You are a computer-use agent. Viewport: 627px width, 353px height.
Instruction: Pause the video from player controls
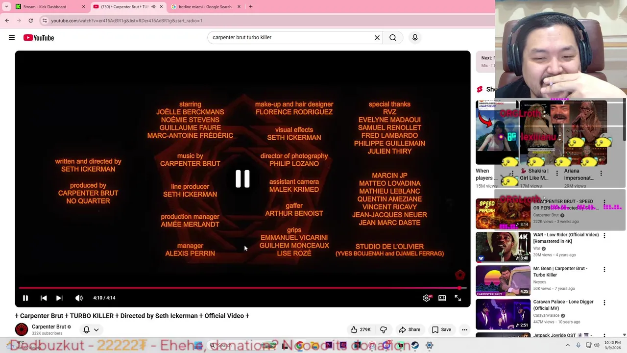(25, 298)
